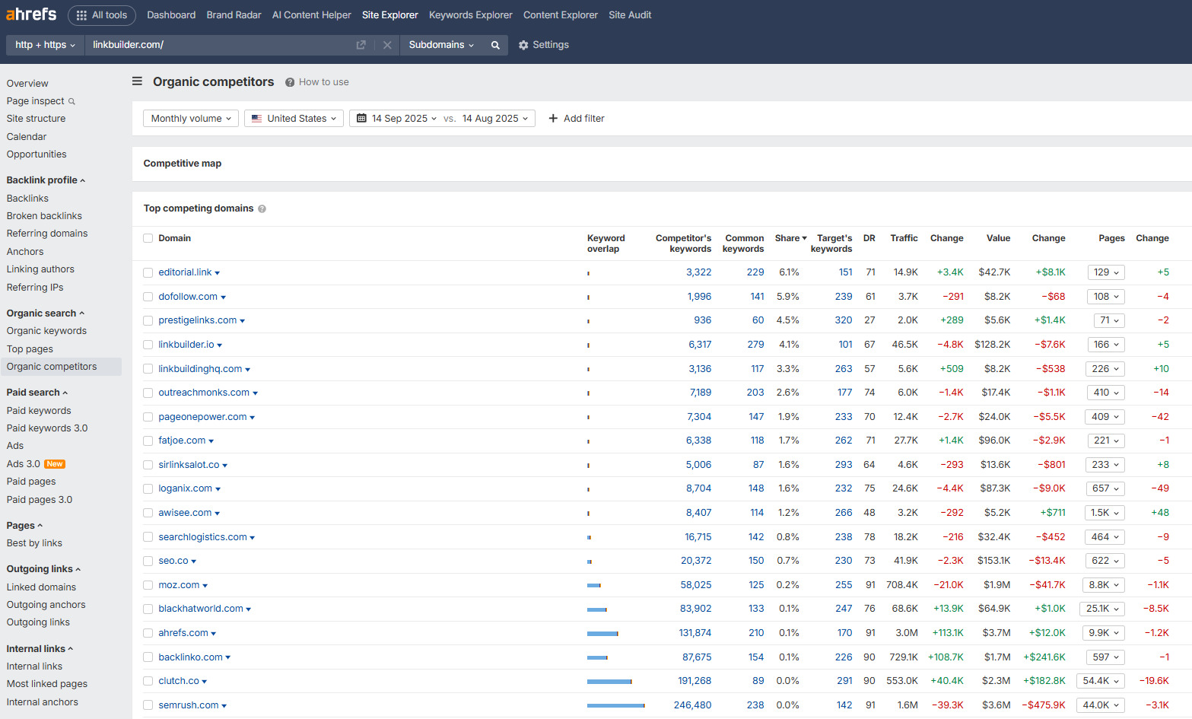The height and width of the screenshot is (719, 1192).
Task: Sort by the Share column arrow
Action: [804, 238]
